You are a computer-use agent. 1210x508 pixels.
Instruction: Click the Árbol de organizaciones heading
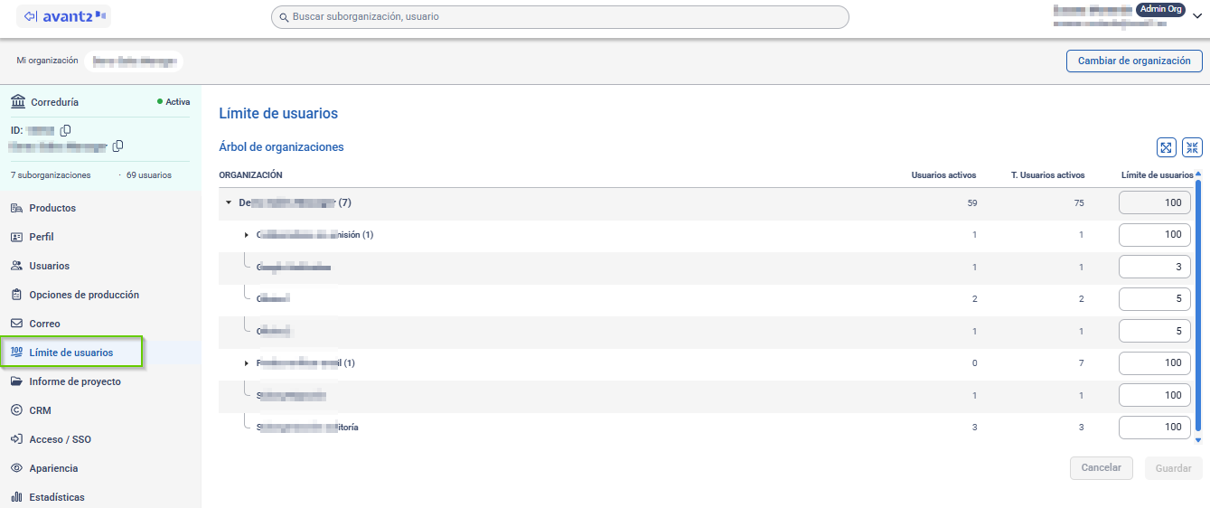point(281,146)
